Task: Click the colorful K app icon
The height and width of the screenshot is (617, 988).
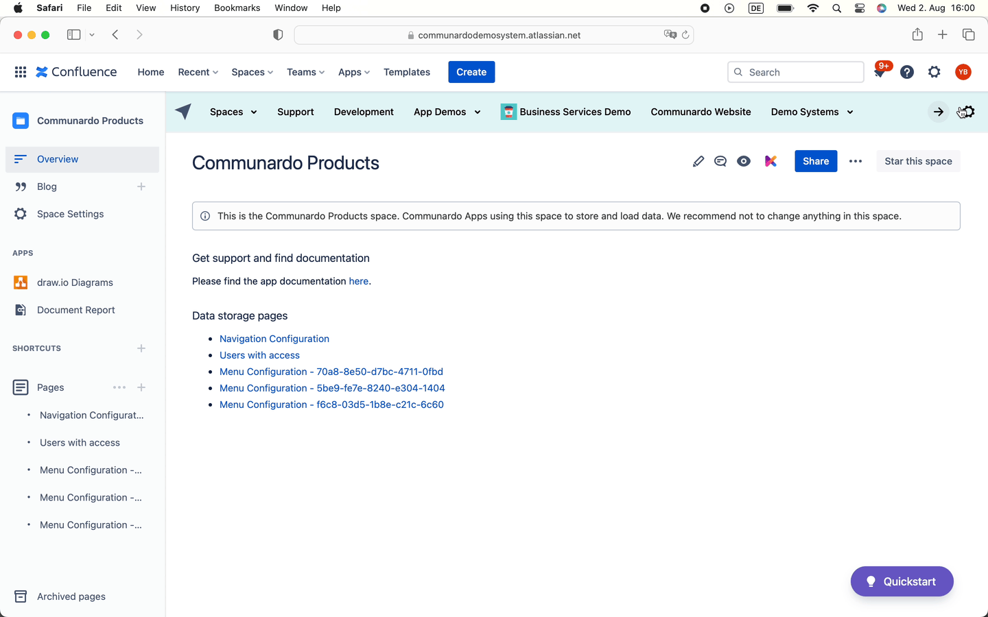Action: [771, 161]
